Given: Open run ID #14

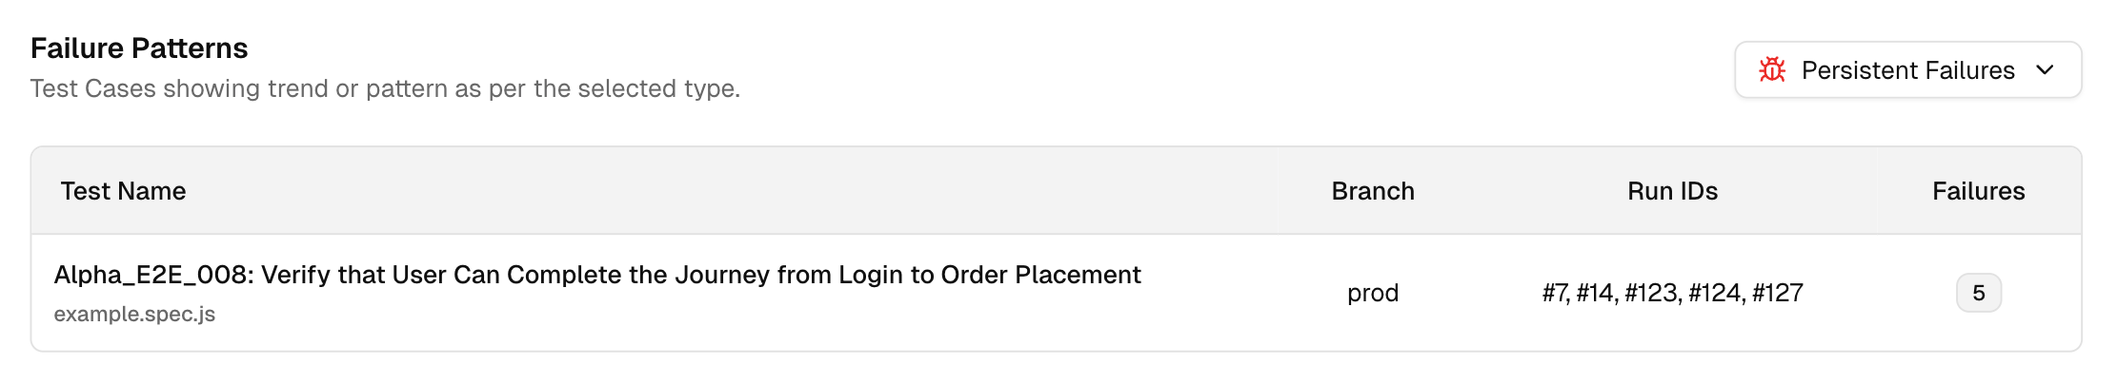Looking at the screenshot, I should click(1596, 293).
